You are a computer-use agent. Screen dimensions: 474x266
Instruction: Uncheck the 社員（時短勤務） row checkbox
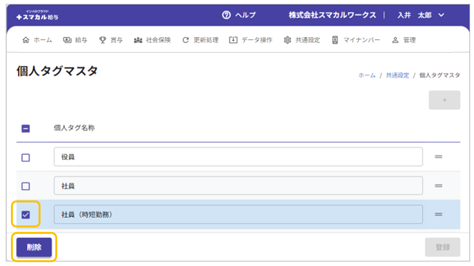point(26,215)
